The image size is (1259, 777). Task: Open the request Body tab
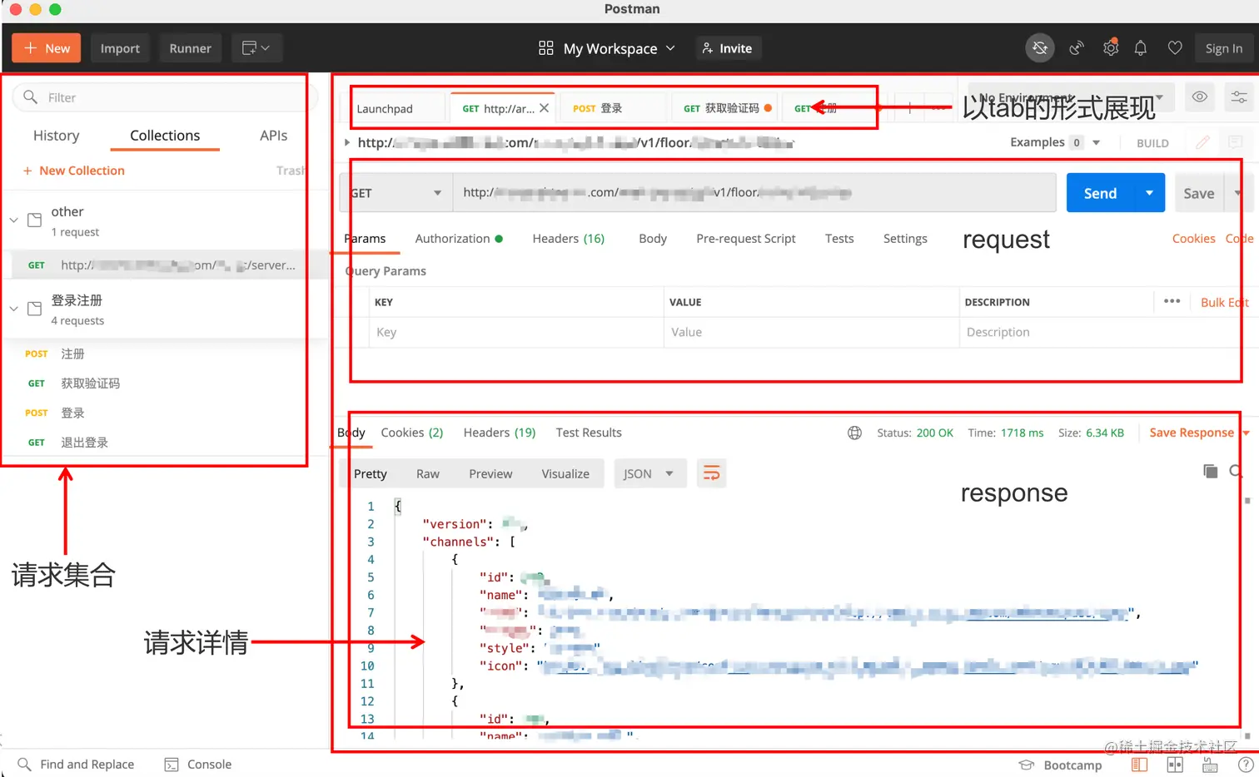coord(653,239)
